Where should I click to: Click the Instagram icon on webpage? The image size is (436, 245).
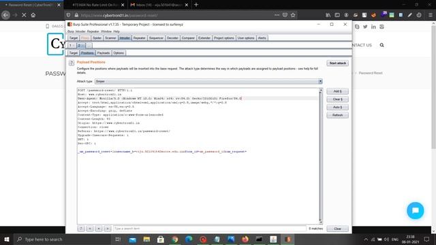coord(381,27)
